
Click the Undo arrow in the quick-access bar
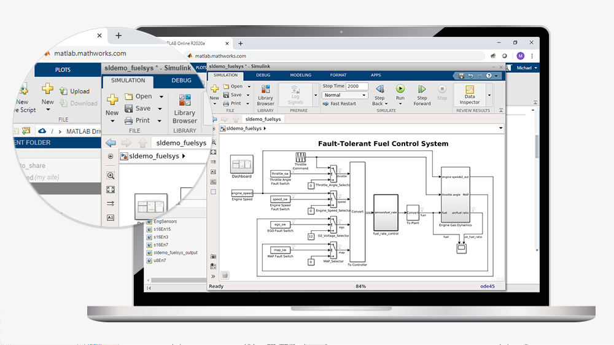pyautogui.click(x=471, y=76)
